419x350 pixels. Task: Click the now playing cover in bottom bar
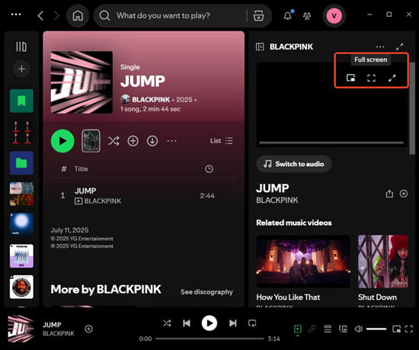21,329
